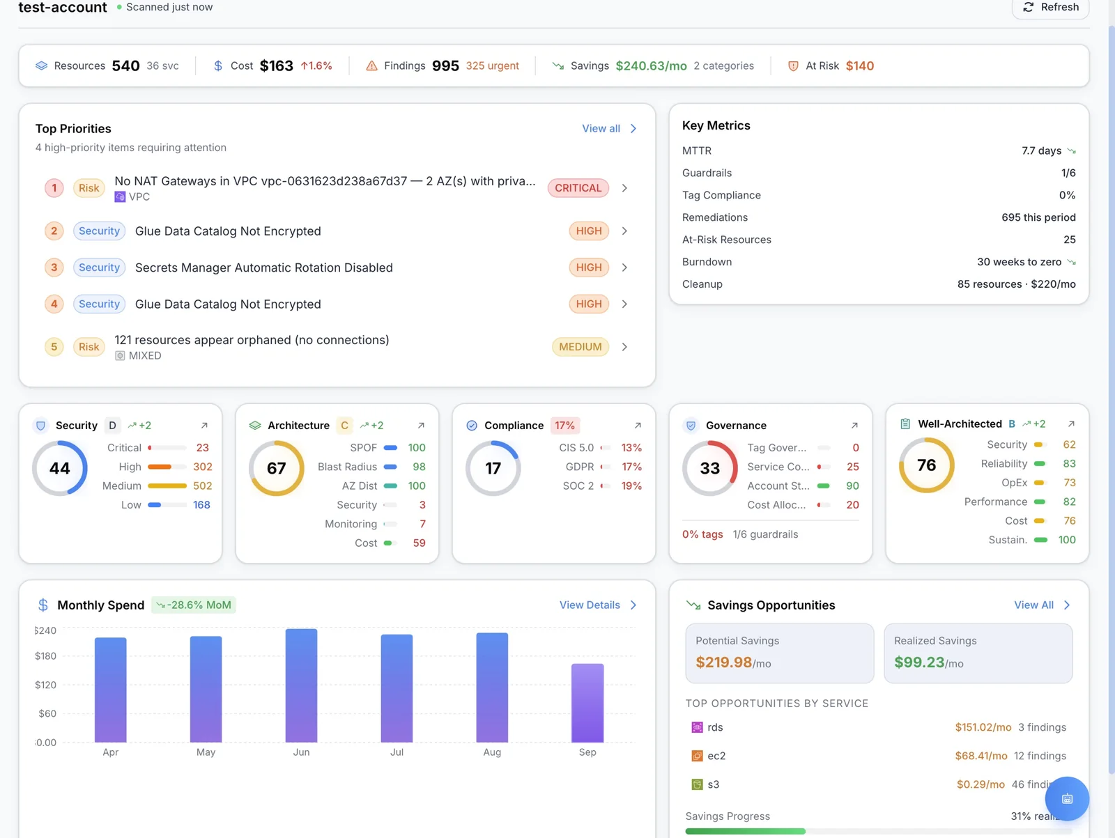Viewport: 1115px width, 838px height.
Task: Click the Potential Savings card
Action: (x=780, y=653)
